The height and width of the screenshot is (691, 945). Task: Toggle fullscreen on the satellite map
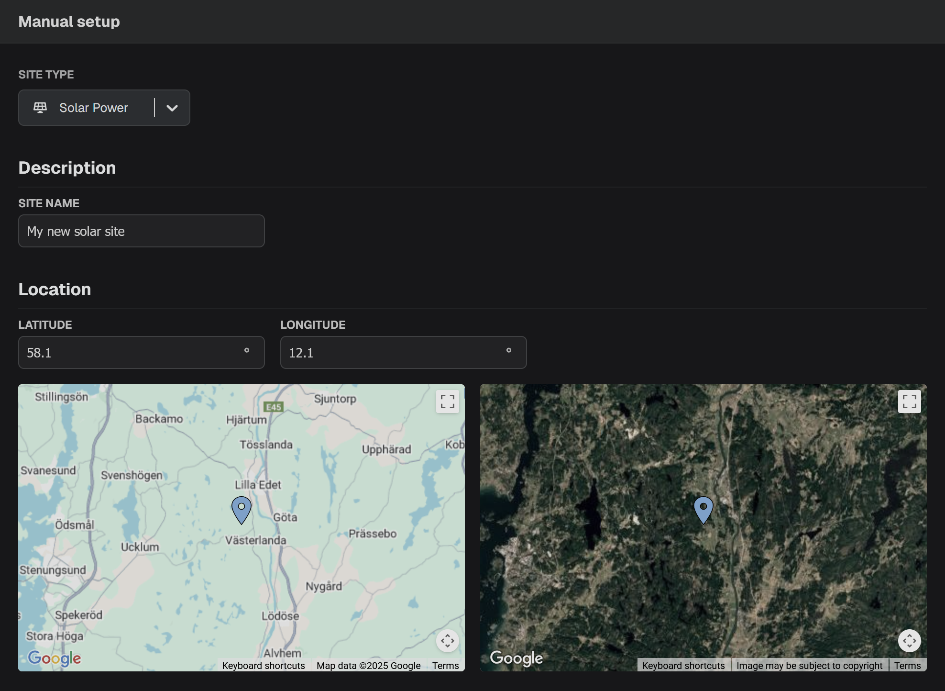[x=909, y=401]
